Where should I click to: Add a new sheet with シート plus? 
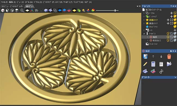click(175, 30)
